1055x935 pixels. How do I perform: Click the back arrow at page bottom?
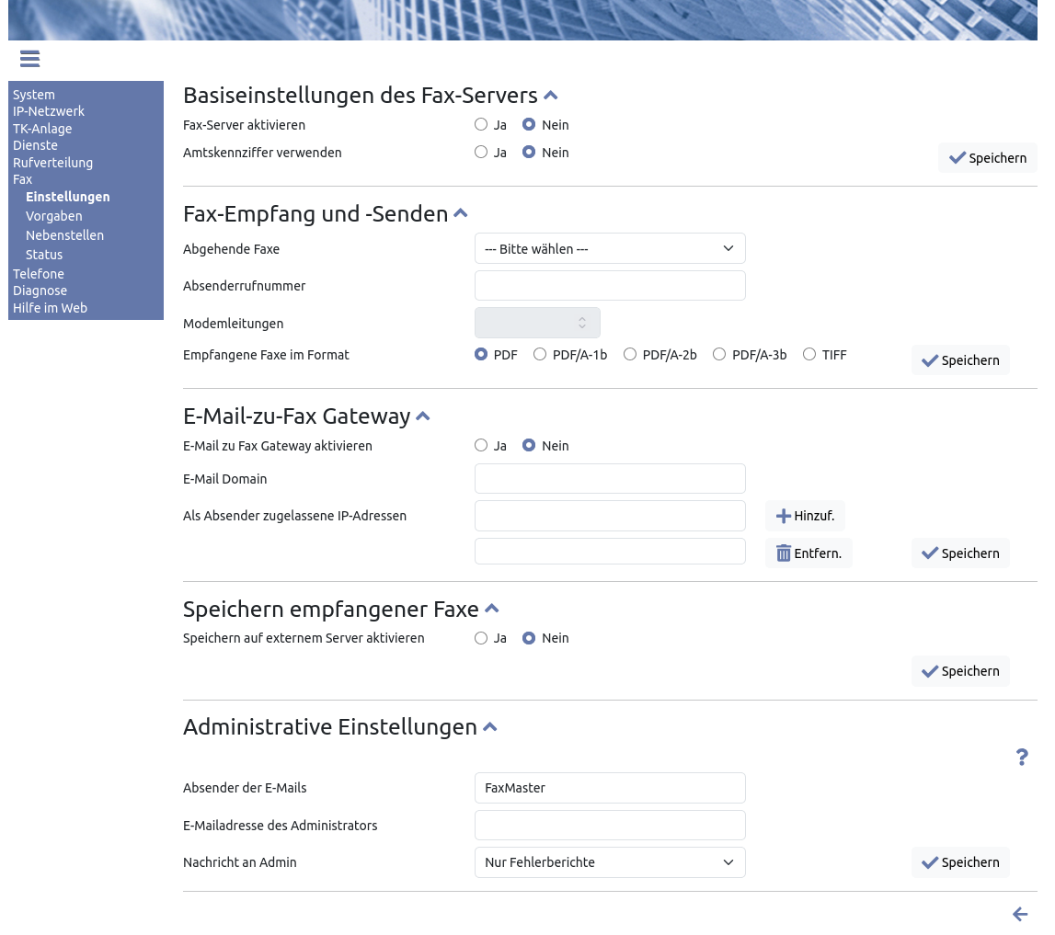point(1019,914)
